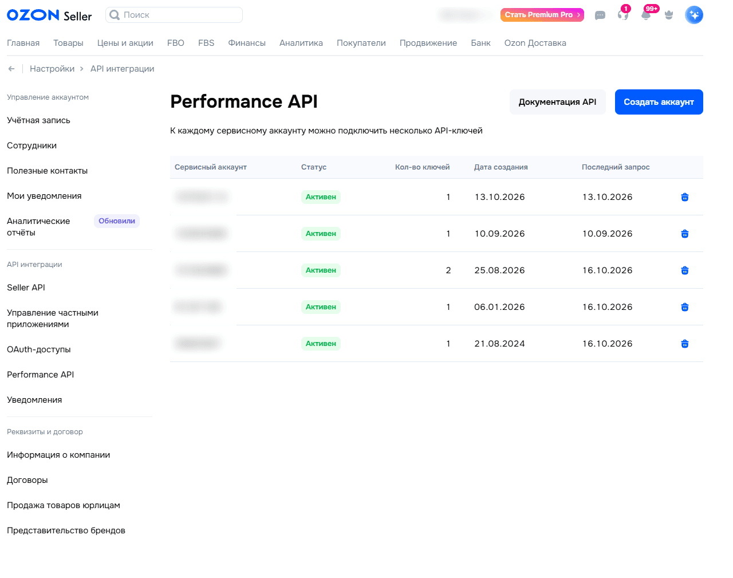Open the Главная menu
The width and height of the screenshot is (733, 578).
(23, 43)
